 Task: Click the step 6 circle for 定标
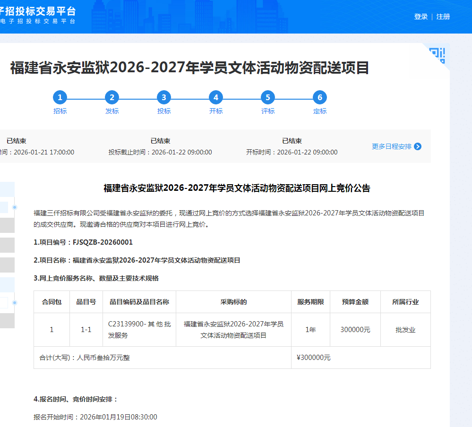point(320,98)
